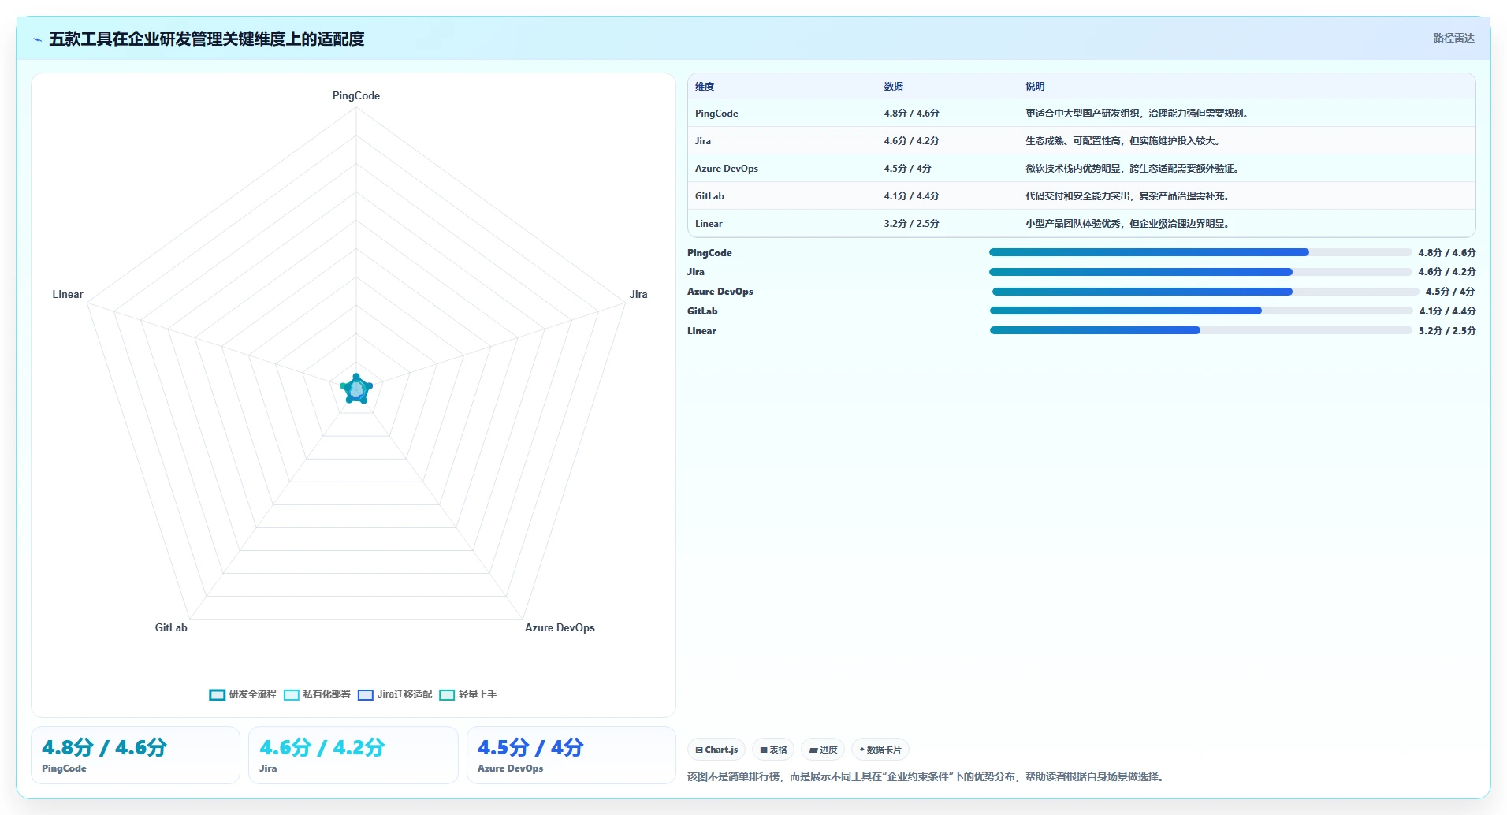Click the Azure DevOps radar axis label
This screenshot has width=1507, height=815.
[x=560, y=627]
